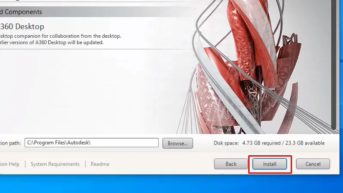The height and width of the screenshot is (193, 343).
Task: Click the installation path label
Action: [9, 143]
